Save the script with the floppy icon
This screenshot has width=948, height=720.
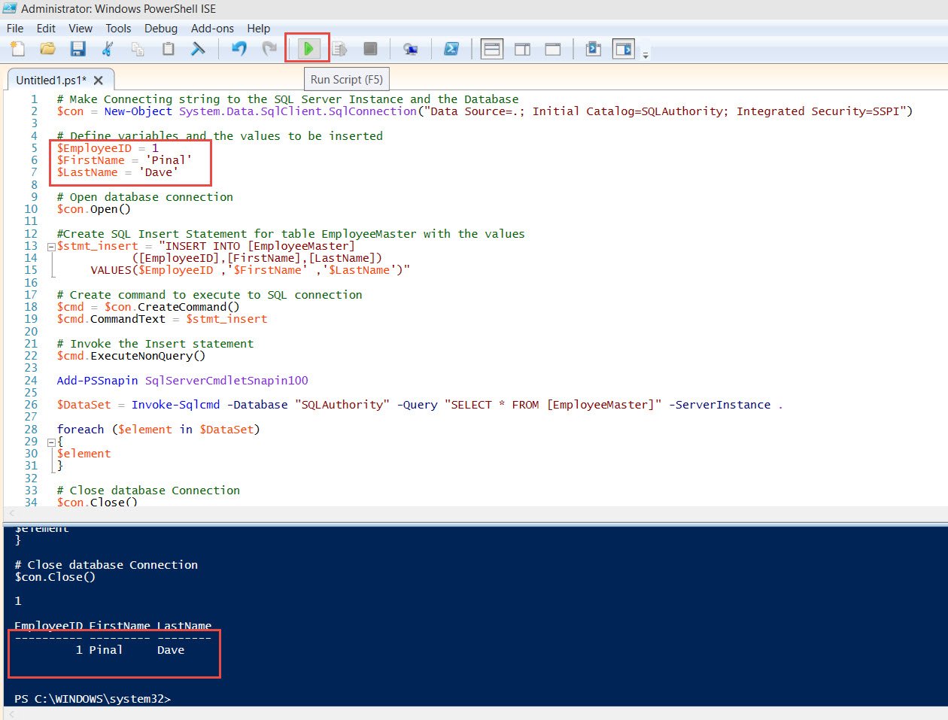pos(77,49)
